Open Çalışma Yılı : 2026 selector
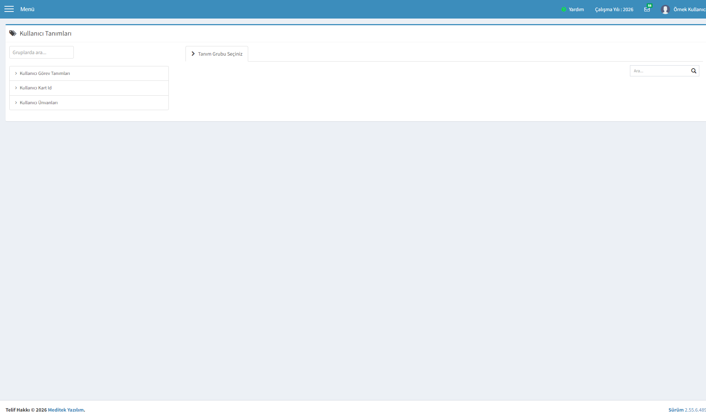The width and height of the screenshot is (706, 419). coord(614,9)
